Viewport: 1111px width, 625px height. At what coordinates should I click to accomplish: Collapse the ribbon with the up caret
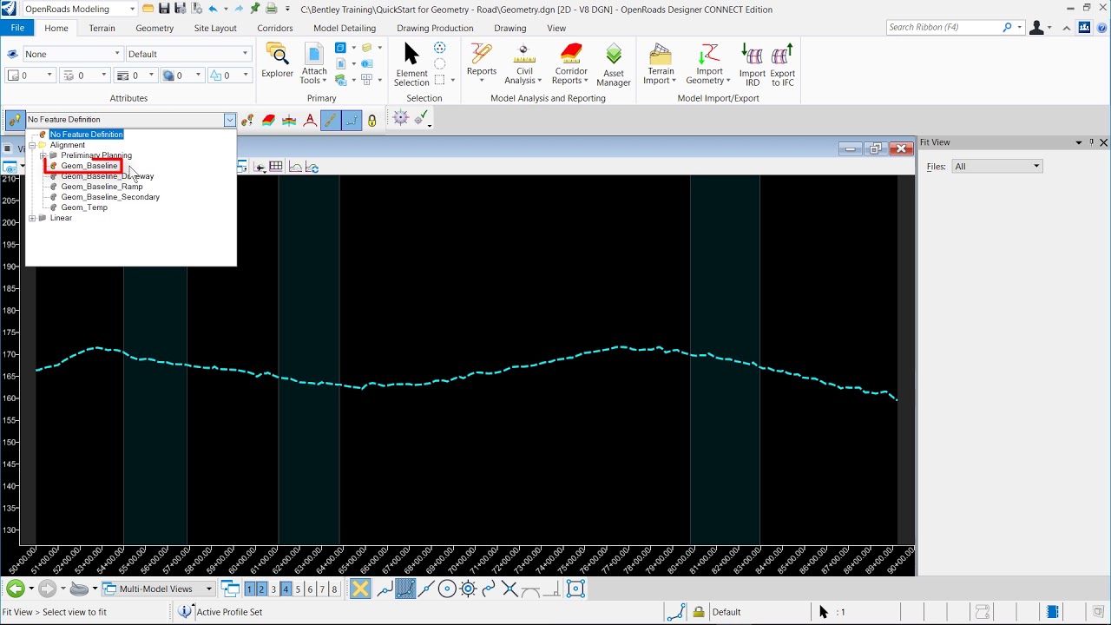coord(1067,28)
